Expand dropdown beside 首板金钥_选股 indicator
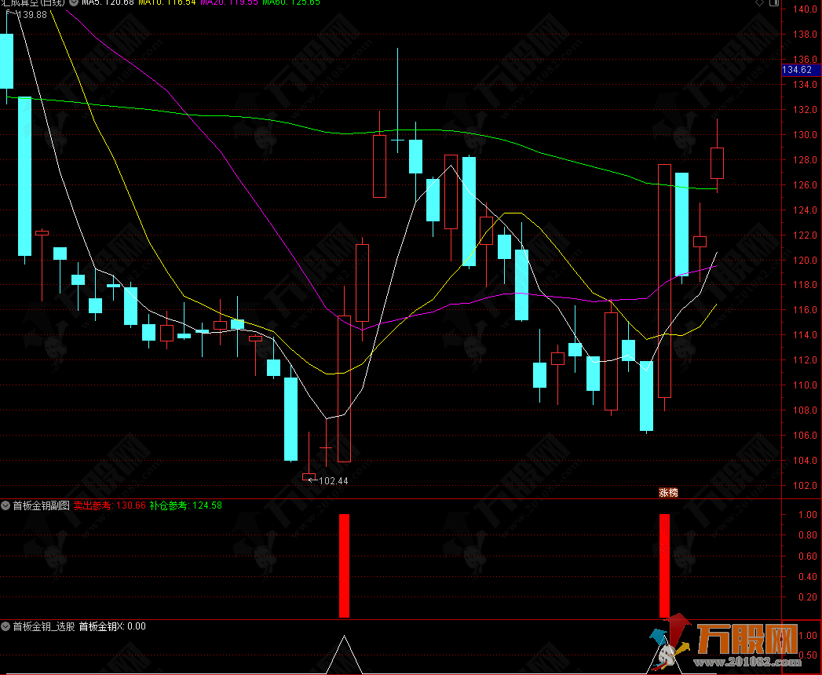The width and height of the screenshot is (822, 675). (x=6, y=626)
